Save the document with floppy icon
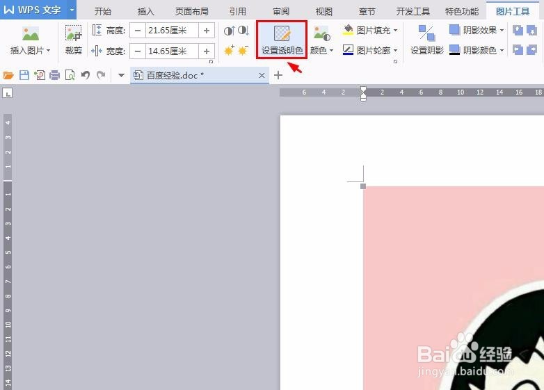Image resolution: width=544 pixels, height=390 pixels. 24,75
